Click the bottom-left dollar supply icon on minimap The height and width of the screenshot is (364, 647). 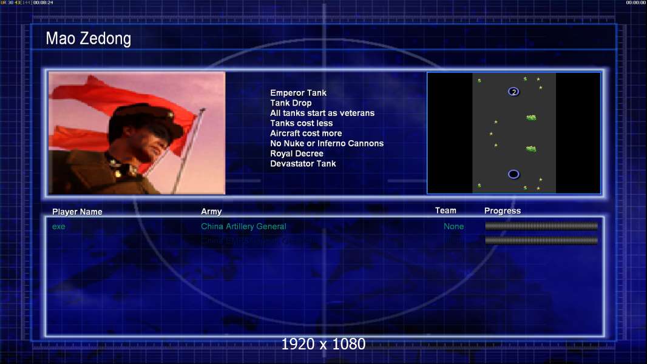pos(479,186)
